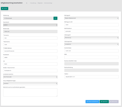The image size is (122, 107).
Task: Open the Landeskennzeichen dropdown showing DEUTSCHLAND
Action: [30, 77]
